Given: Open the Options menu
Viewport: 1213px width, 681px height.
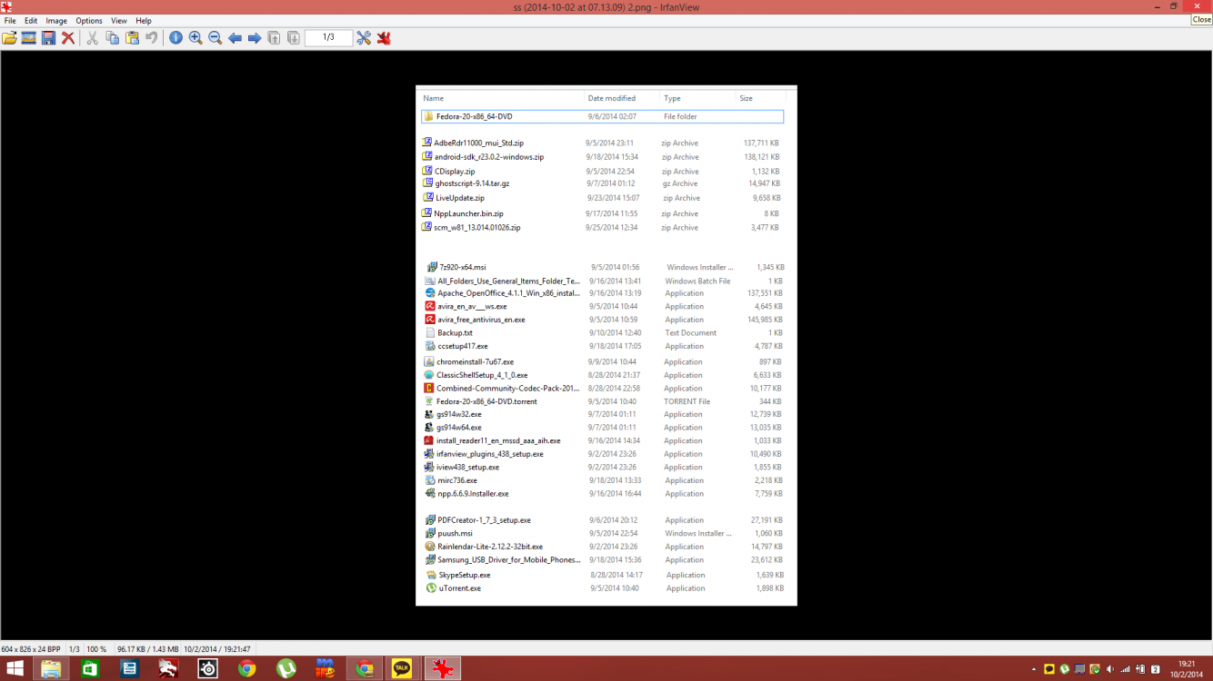Looking at the screenshot, I should [x=89, y=20].
